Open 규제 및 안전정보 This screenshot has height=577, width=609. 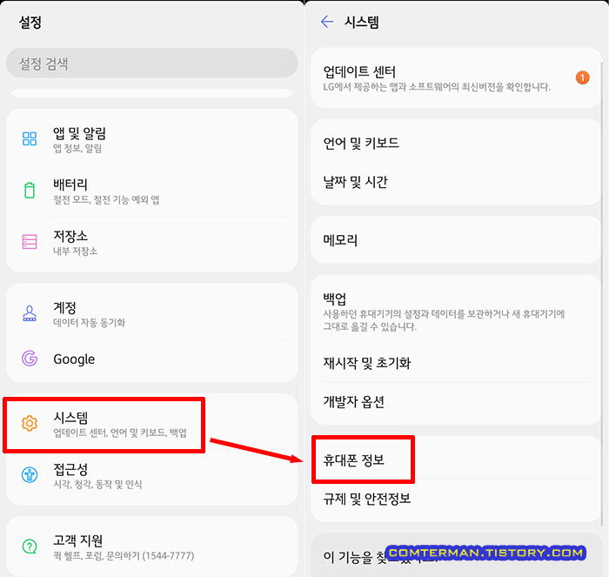tap(457, 499)
